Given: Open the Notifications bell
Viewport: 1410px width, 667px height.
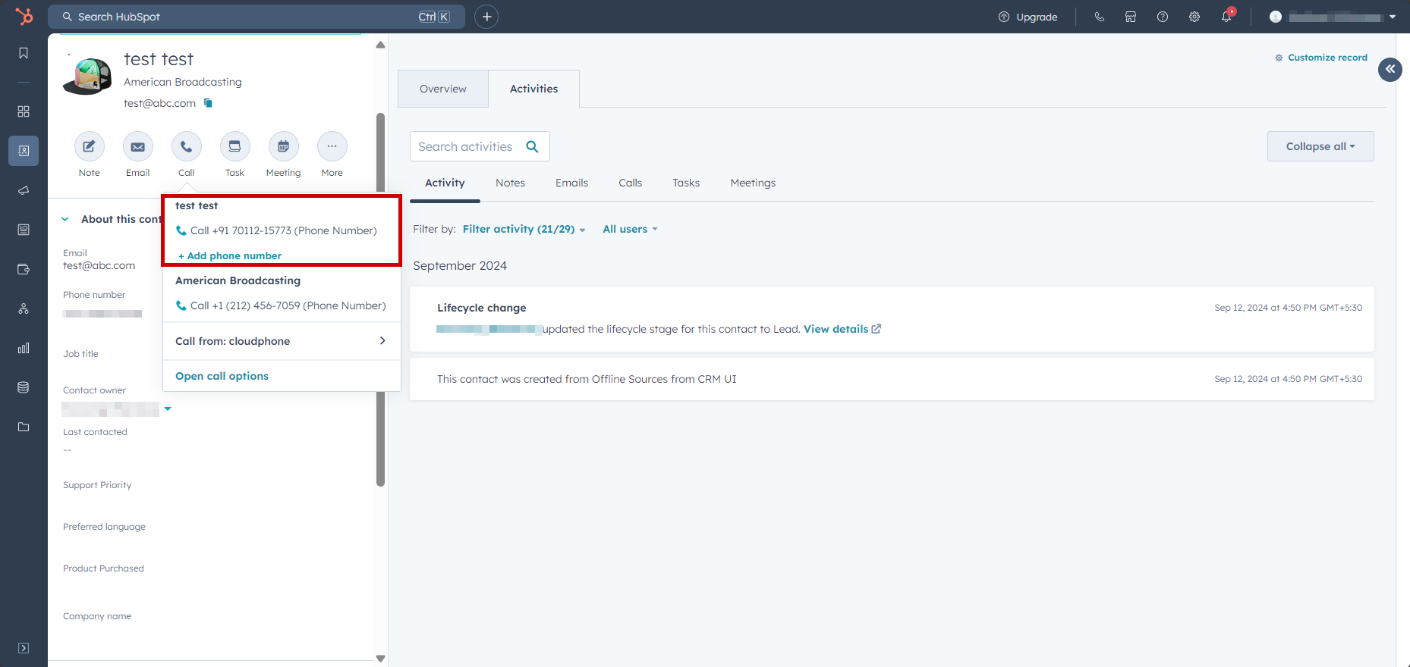Looking at the screenshot, I should pyautogui.click(x=1226, y=17).
